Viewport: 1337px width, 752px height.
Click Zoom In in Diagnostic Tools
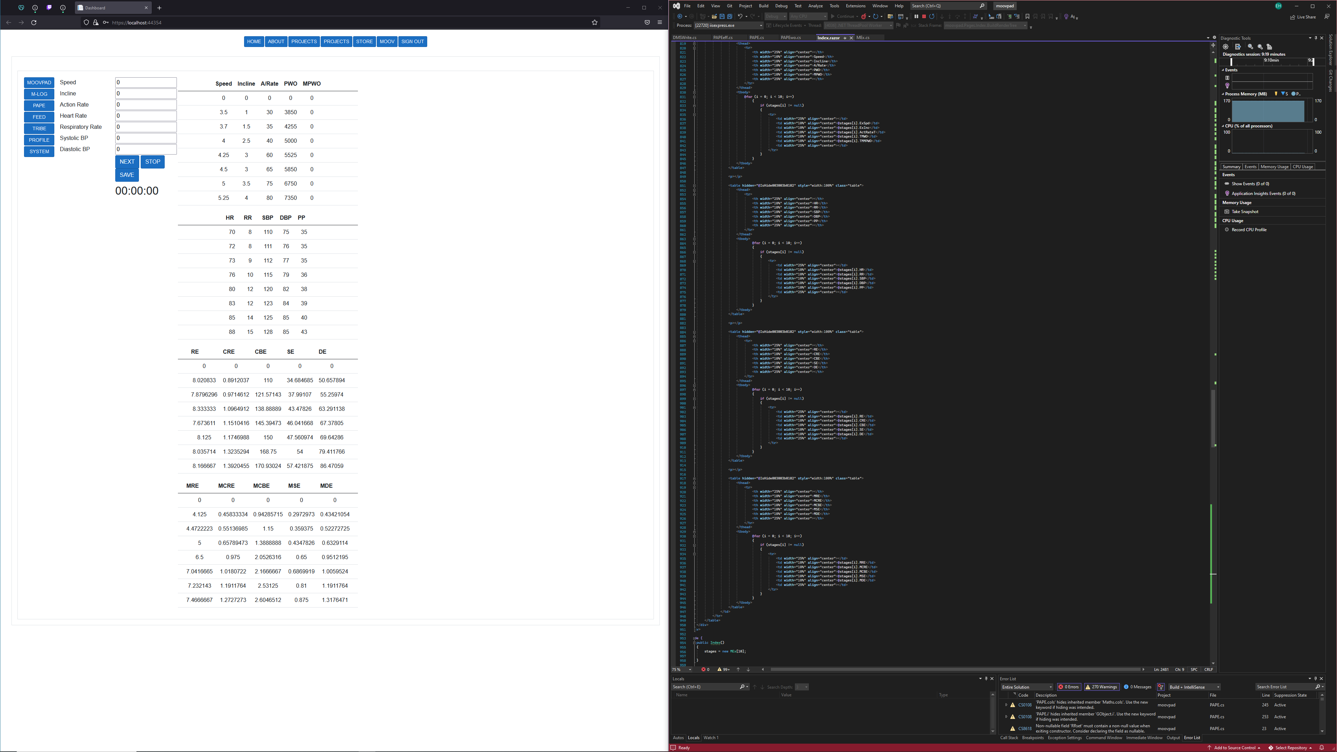point(1250,47)
